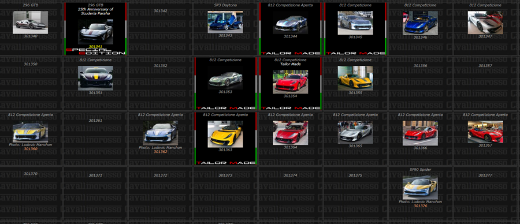Open the red Aperta showroom photo 301367
The height and width of the screenshot is (224, 520).
tap(485, 132)
